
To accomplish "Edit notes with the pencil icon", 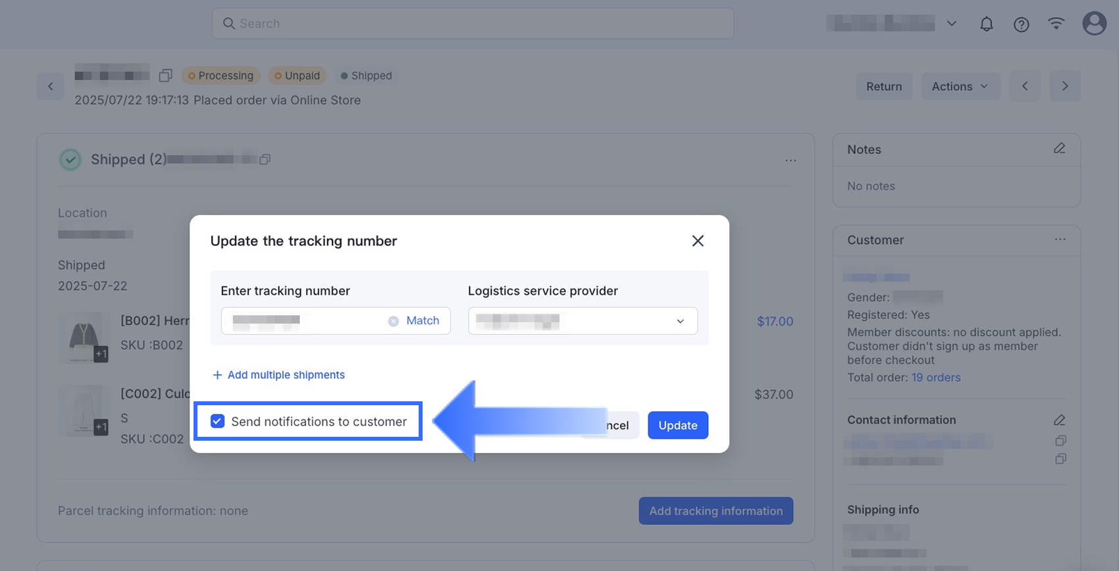I will [1059, 149].
